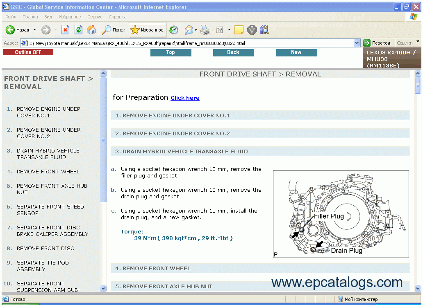Click the Top navigation button
423x305 pixels.
pos(171,52)
